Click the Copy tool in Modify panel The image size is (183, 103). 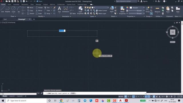[30, 11]
